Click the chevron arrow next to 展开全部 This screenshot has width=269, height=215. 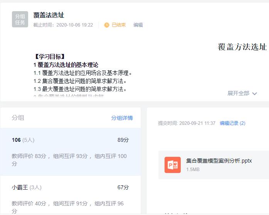(254, 94)
